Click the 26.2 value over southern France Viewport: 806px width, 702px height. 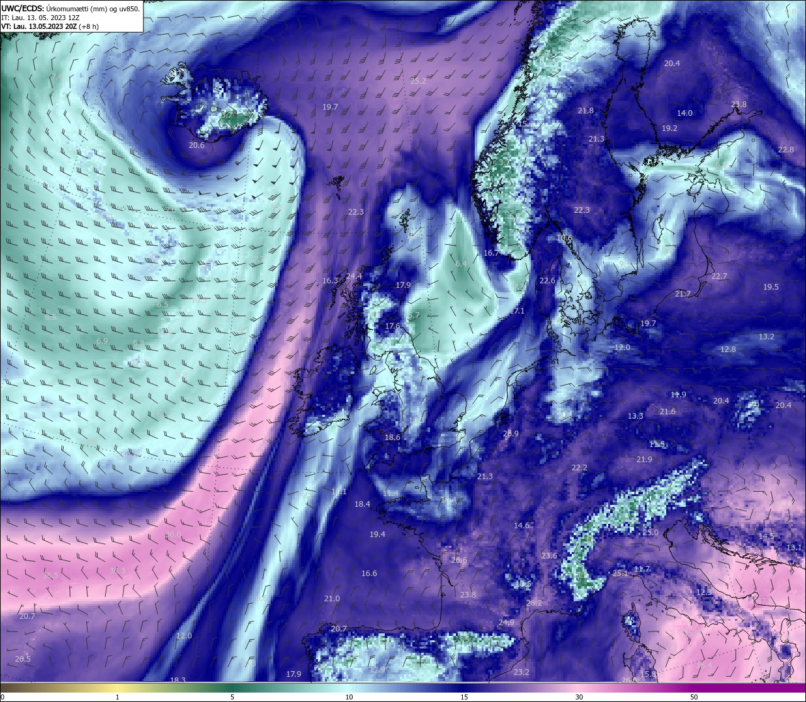pyautogui.click(x=534, y=603)
